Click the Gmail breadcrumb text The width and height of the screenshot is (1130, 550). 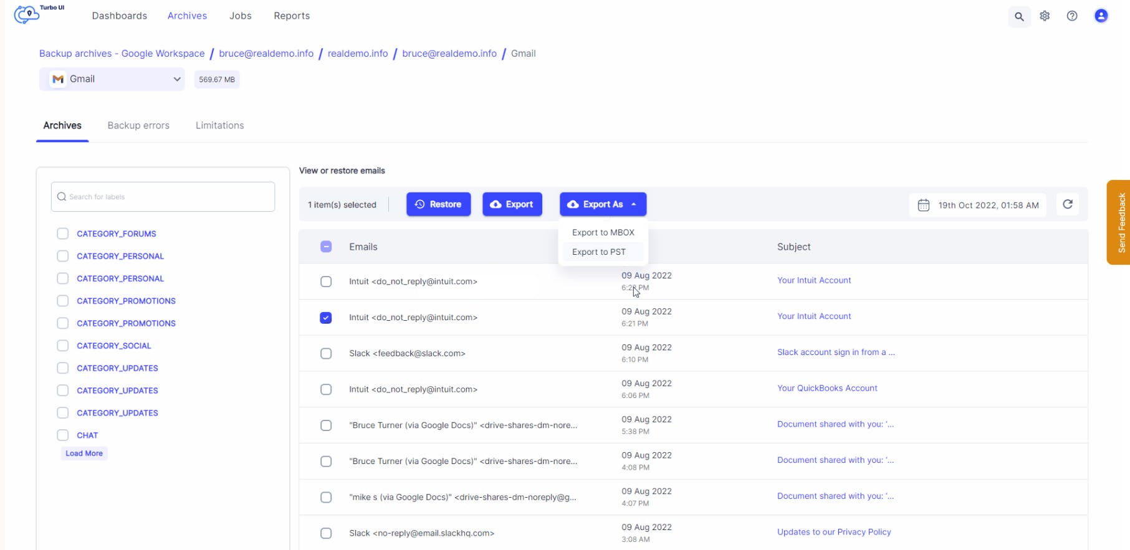pyautogui.click(x=524, y=54)
